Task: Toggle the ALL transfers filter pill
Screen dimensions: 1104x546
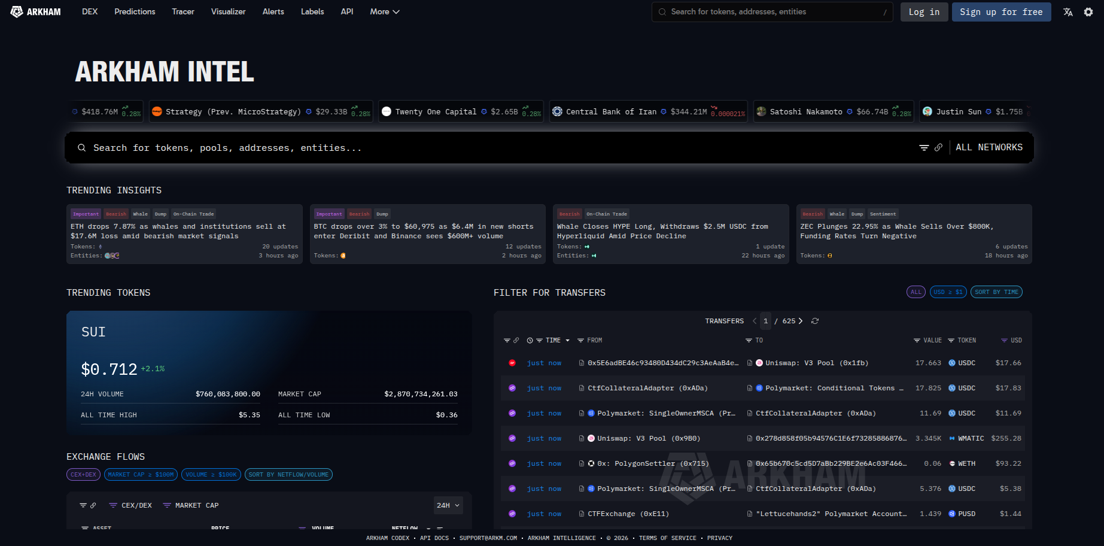Action: coord(916,292)
